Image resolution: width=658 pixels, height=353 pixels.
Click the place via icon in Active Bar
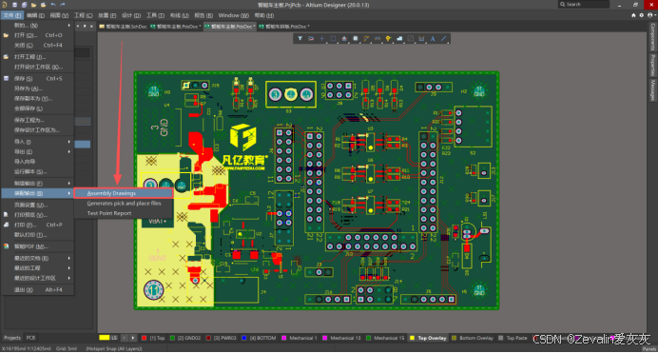point(388,39)
